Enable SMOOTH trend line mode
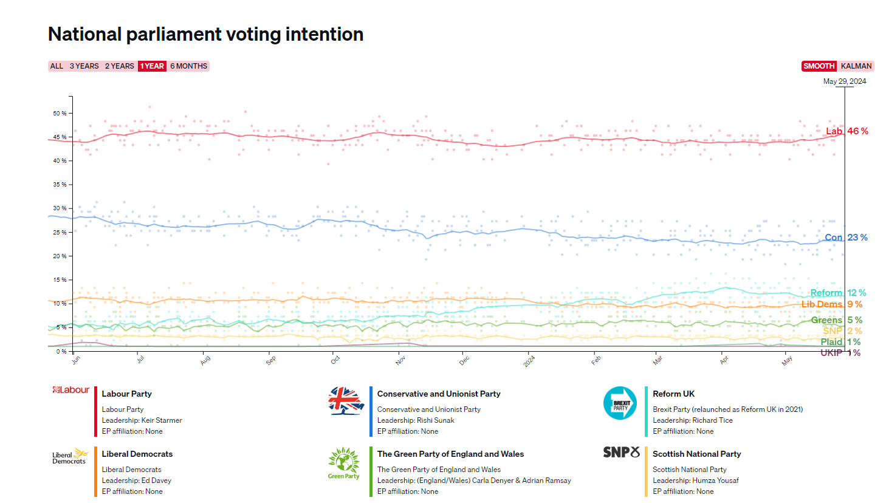 (819, 66)
